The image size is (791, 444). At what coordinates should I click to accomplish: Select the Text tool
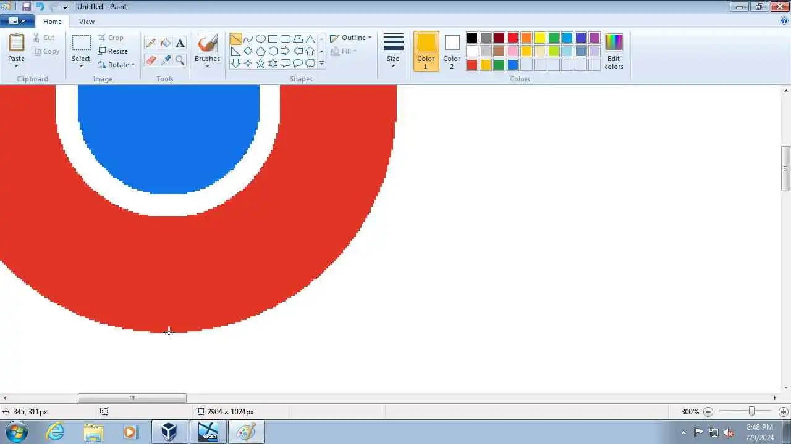point(180,43)
